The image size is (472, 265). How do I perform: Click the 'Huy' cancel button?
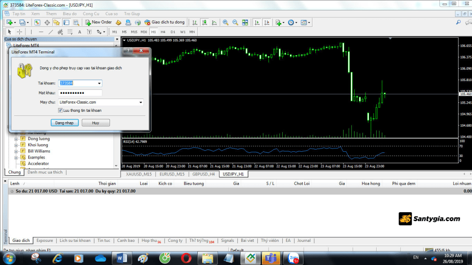[x=95, y=123]
